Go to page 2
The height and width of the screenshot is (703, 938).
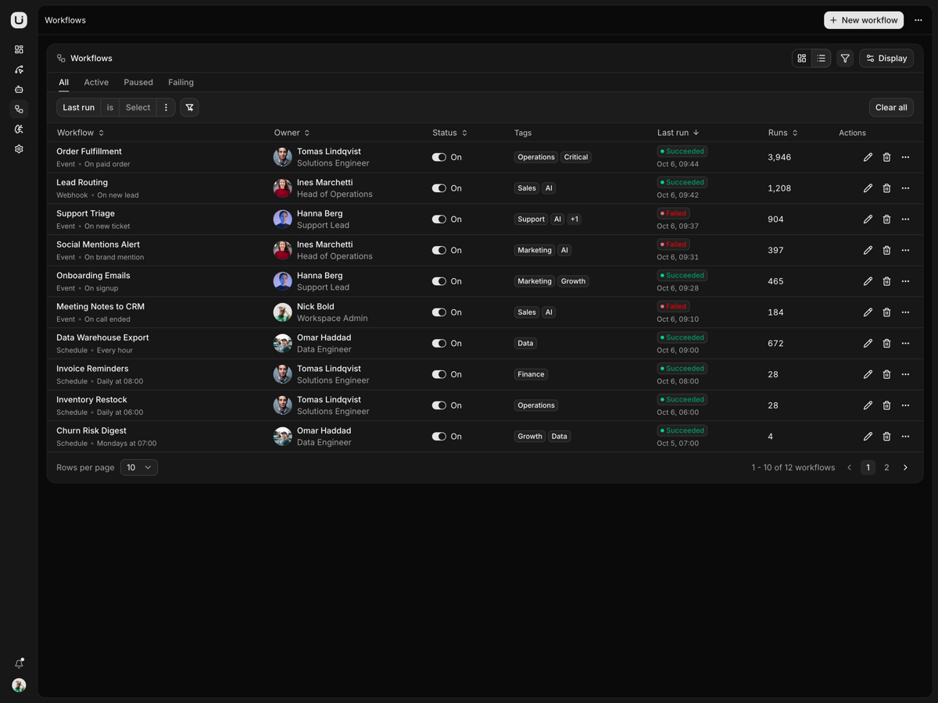click(886, 468)
